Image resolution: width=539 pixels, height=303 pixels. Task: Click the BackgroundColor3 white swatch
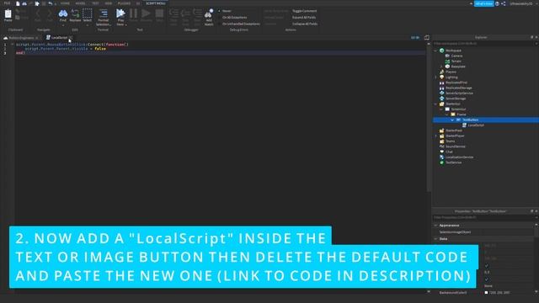tap(486, 293)
